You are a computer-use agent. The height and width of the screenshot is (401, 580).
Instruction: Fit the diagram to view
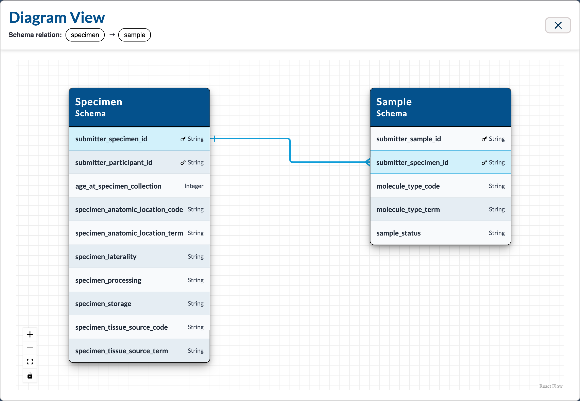tap(30, 362)
